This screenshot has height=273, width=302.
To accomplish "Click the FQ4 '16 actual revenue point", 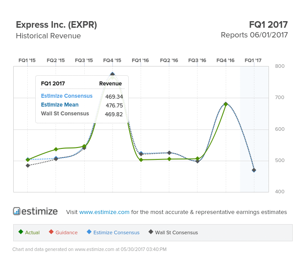I will (x=226, y=104).
